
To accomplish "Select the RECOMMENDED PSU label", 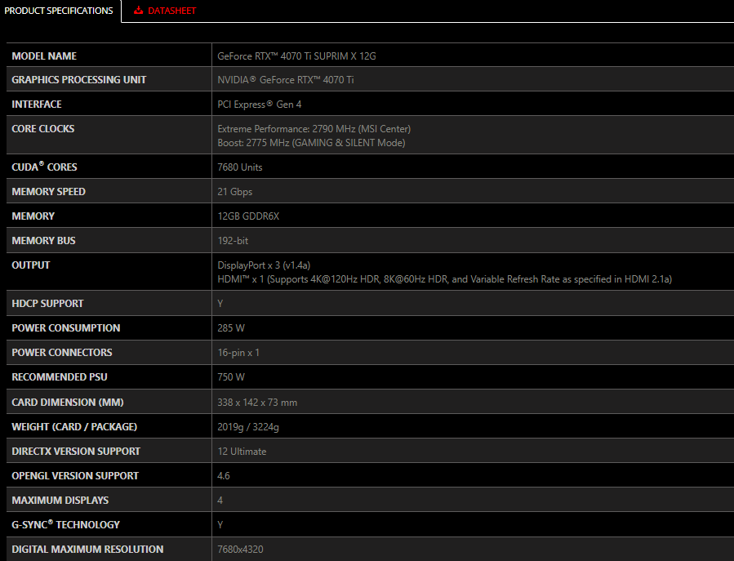I will point(60,377).
